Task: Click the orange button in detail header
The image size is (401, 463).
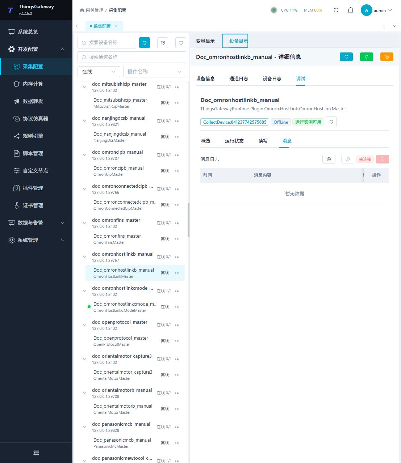Action: [387, 57]
